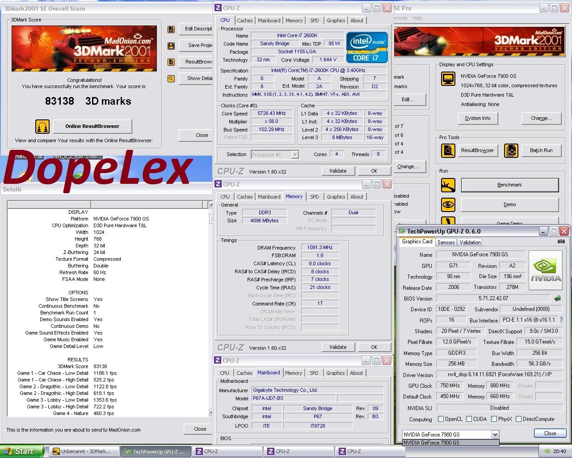Screen dimensions: 572x458
Task: Click the Online ResultBrowser button
Action: (93, 126)
